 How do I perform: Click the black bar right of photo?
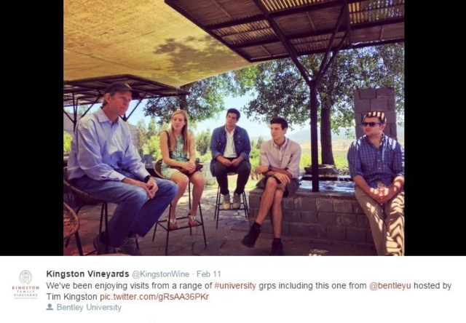click(x=435, y=127)
